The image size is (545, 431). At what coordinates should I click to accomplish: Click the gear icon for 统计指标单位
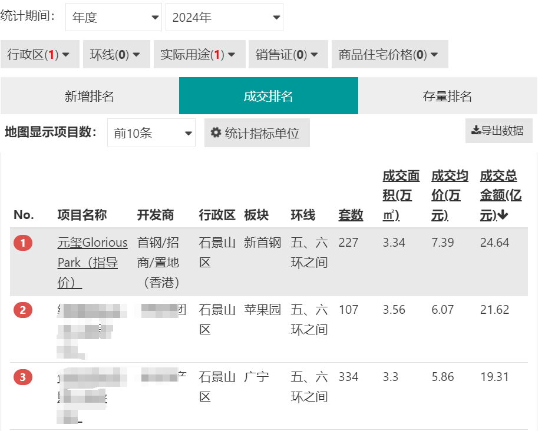pos(216,132)
